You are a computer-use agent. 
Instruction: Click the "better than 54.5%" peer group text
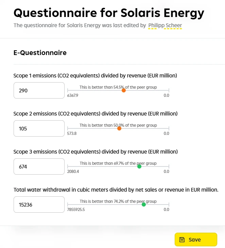coord(118,87)
